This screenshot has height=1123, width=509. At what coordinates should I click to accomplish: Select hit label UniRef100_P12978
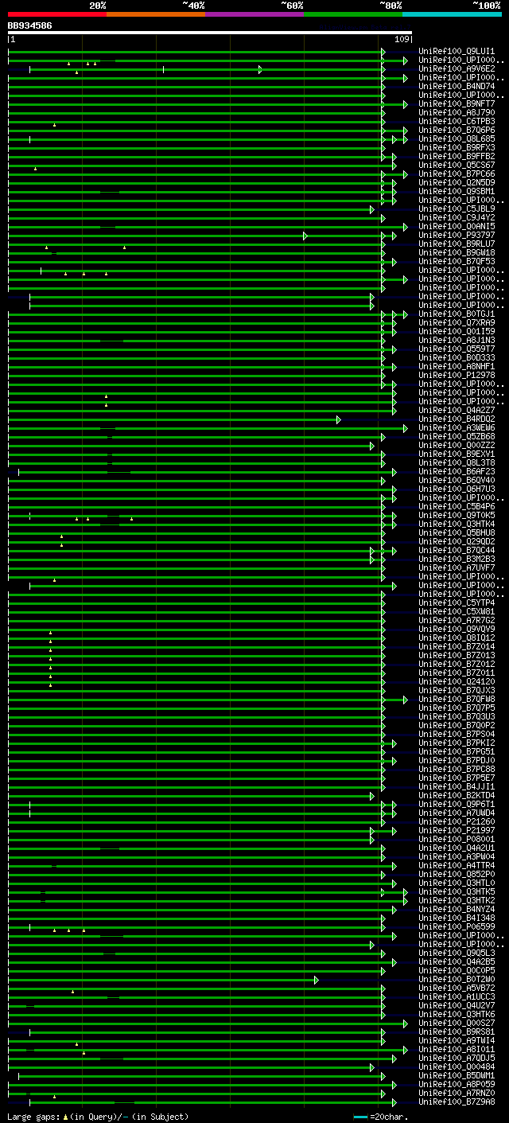[457, 376]
